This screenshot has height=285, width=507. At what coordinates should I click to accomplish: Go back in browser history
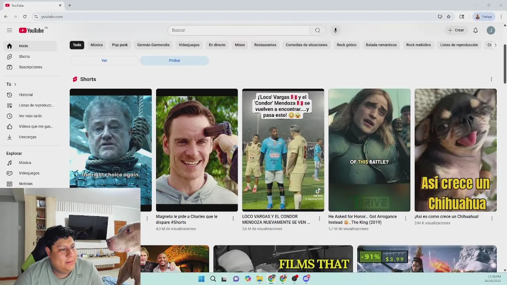tap(6, 17)
